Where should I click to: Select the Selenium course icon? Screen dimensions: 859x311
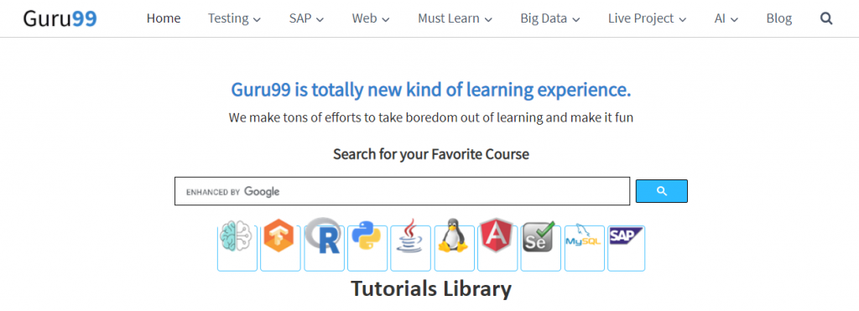541,248
